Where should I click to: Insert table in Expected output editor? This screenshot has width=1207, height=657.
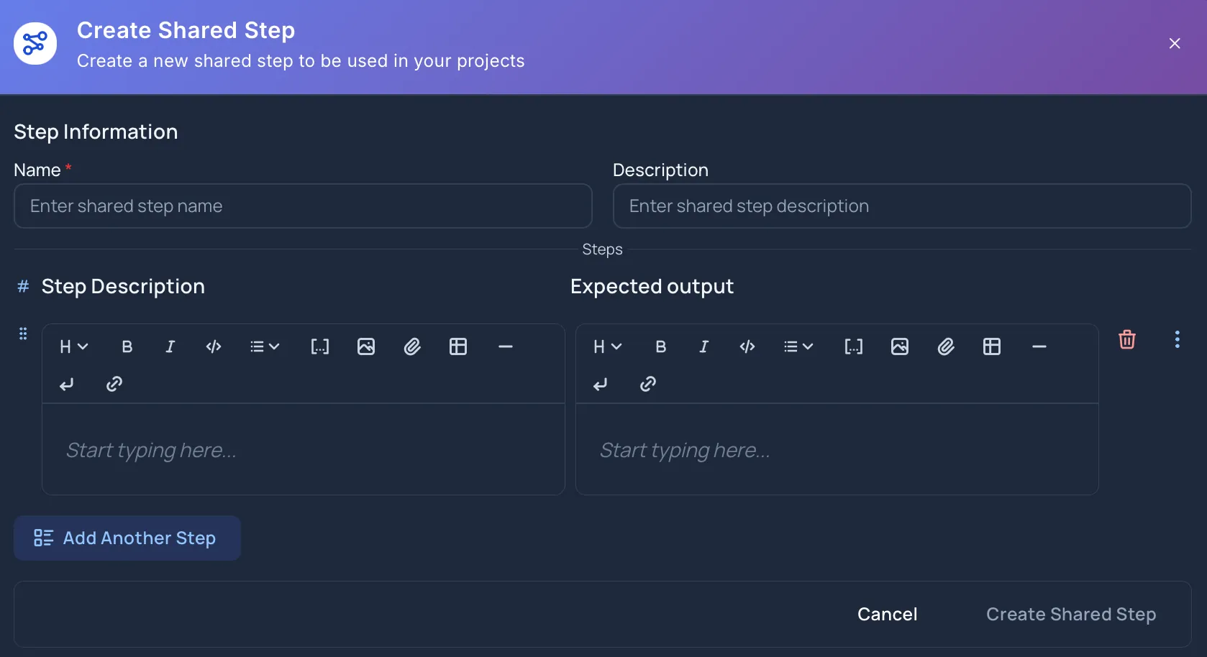(992, 346)
